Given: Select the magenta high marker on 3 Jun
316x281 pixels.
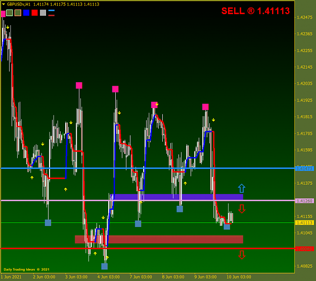Looking at the screenshot, I should (x=79, y=85).
